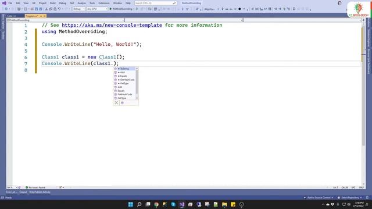Open the Web Publish Activity tab
372x209 pixels.
point(40,192)
